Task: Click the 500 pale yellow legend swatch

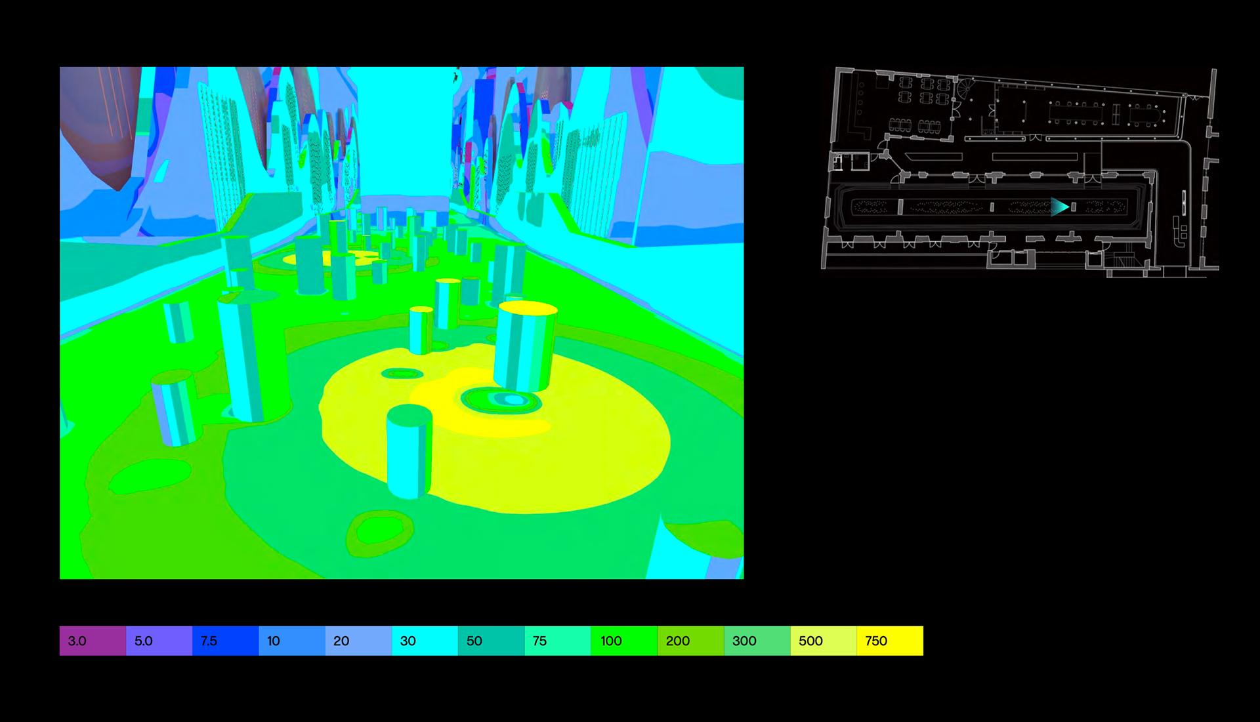Action: coord(823,641)
